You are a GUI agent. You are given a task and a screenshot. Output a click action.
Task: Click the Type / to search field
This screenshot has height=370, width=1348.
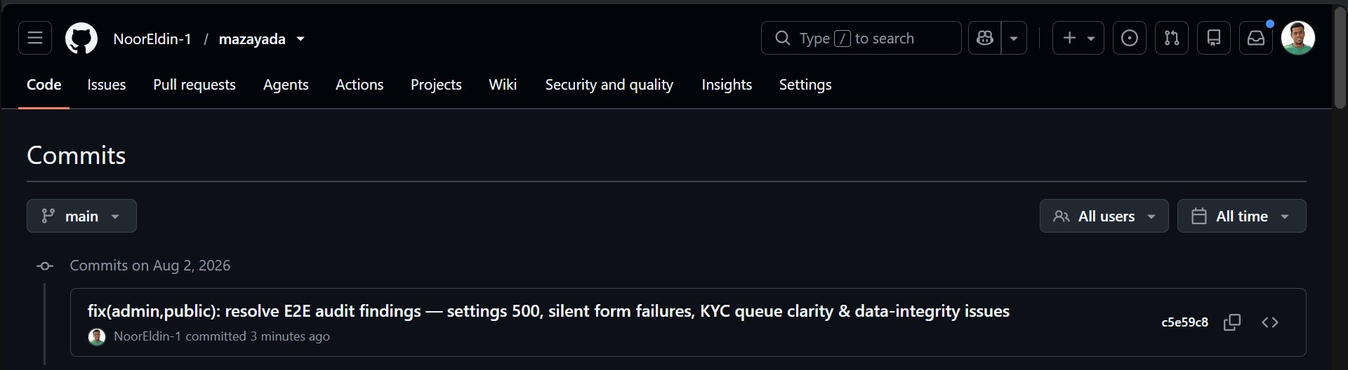coord(861,38)
